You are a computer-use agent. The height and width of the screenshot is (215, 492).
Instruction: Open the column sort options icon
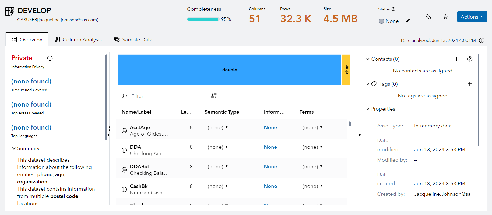point(214,96)
